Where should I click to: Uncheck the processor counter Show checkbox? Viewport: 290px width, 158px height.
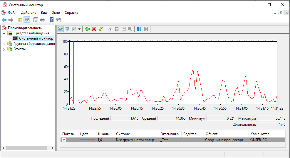click(64, 140)
